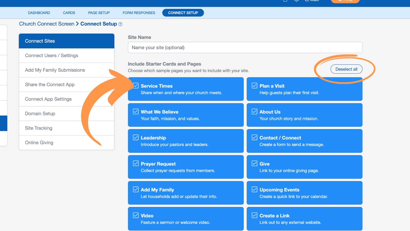Toggle the About Us checkbox
This screenshot has width=410, height=231.
tap(254, 111)
